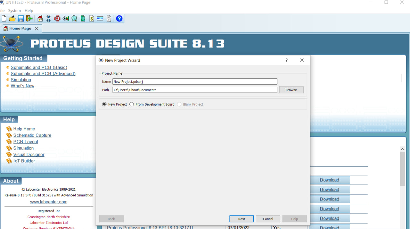Screen dimensions: 410x229
Task: Select the From Development Board option
Action: pos(132,104)
